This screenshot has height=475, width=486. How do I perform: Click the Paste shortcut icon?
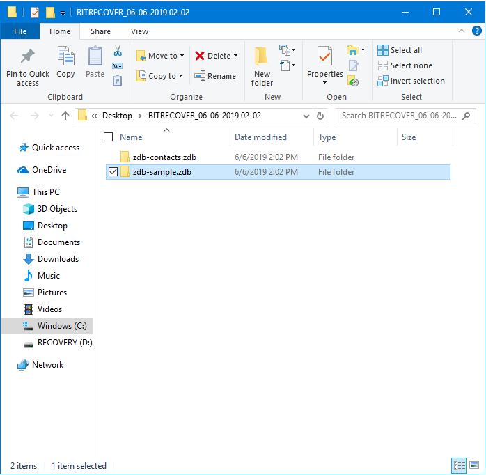click(x=117, y=81)
